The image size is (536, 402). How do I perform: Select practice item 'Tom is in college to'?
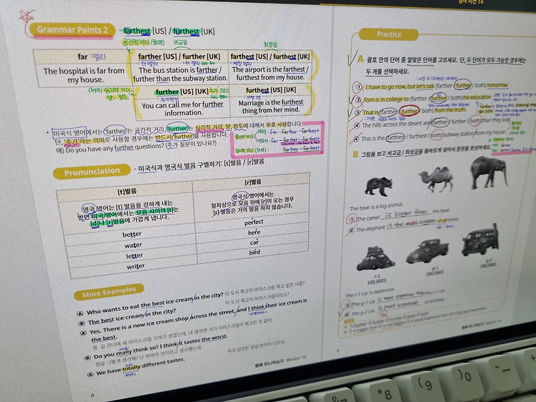(385, 99)
